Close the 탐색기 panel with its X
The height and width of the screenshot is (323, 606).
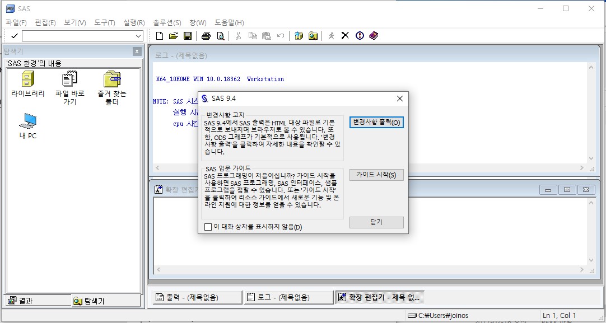(x=137, y=52)
